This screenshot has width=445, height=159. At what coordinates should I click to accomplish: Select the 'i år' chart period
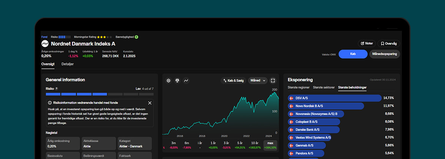tap(200, 145)
